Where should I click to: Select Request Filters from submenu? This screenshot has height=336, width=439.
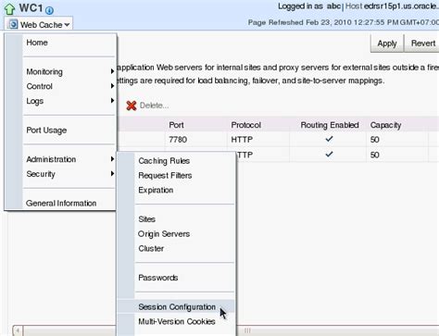(165, 175)
